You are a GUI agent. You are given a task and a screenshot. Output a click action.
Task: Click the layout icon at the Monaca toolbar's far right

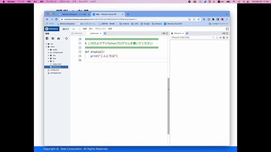pyautogui.click(x=227, y=29)
